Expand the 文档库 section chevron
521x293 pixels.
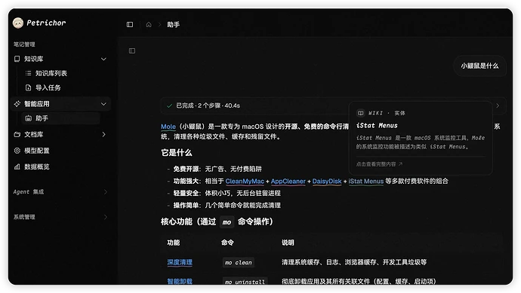point(103,135)
